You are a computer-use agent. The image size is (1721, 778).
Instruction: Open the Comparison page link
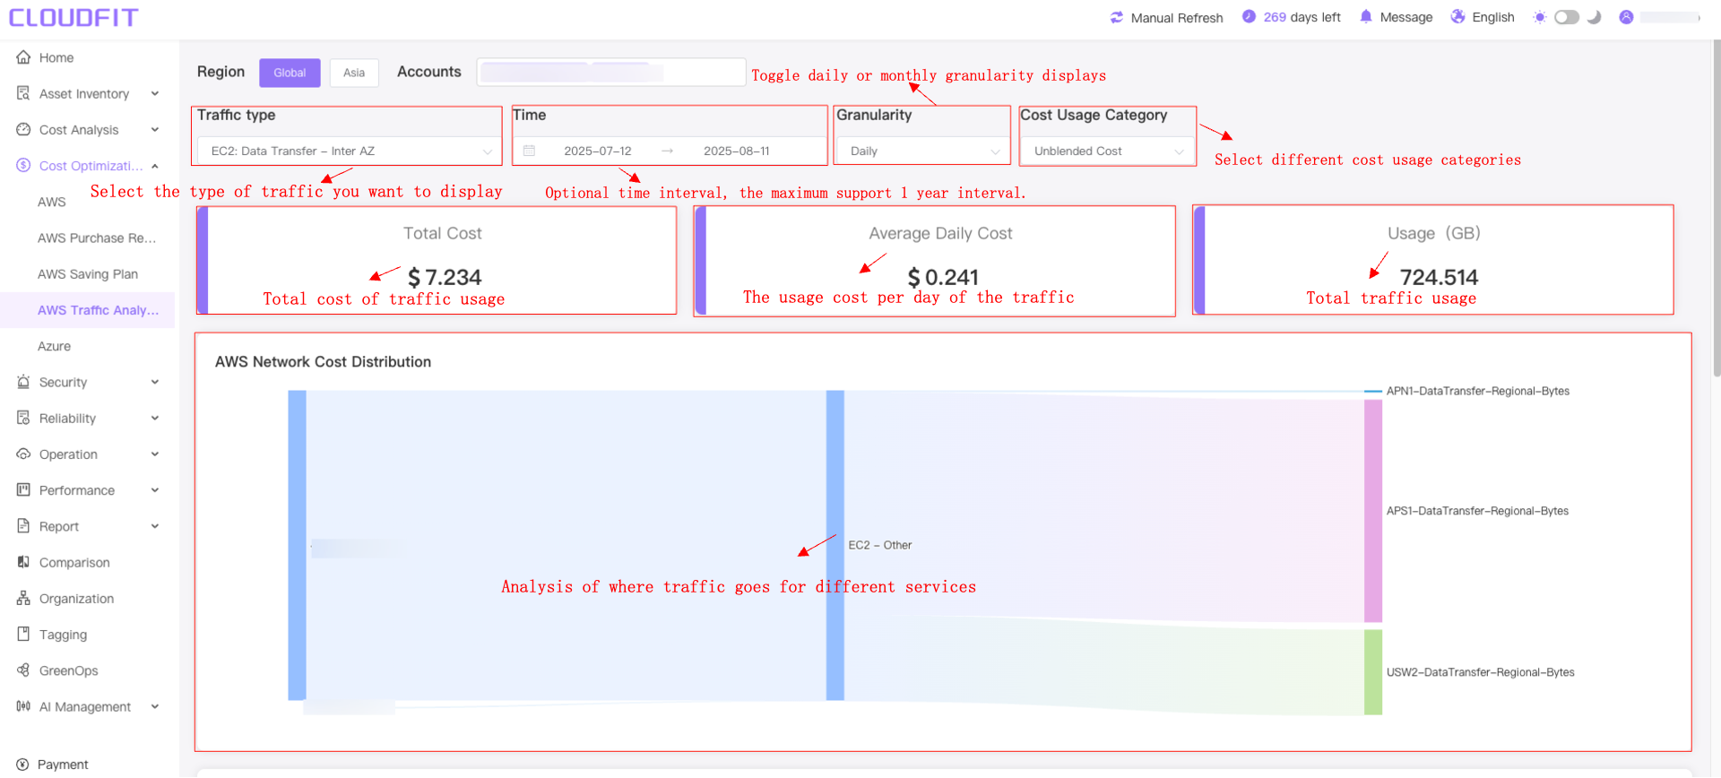pyautogui.click(x=74, y=563)
